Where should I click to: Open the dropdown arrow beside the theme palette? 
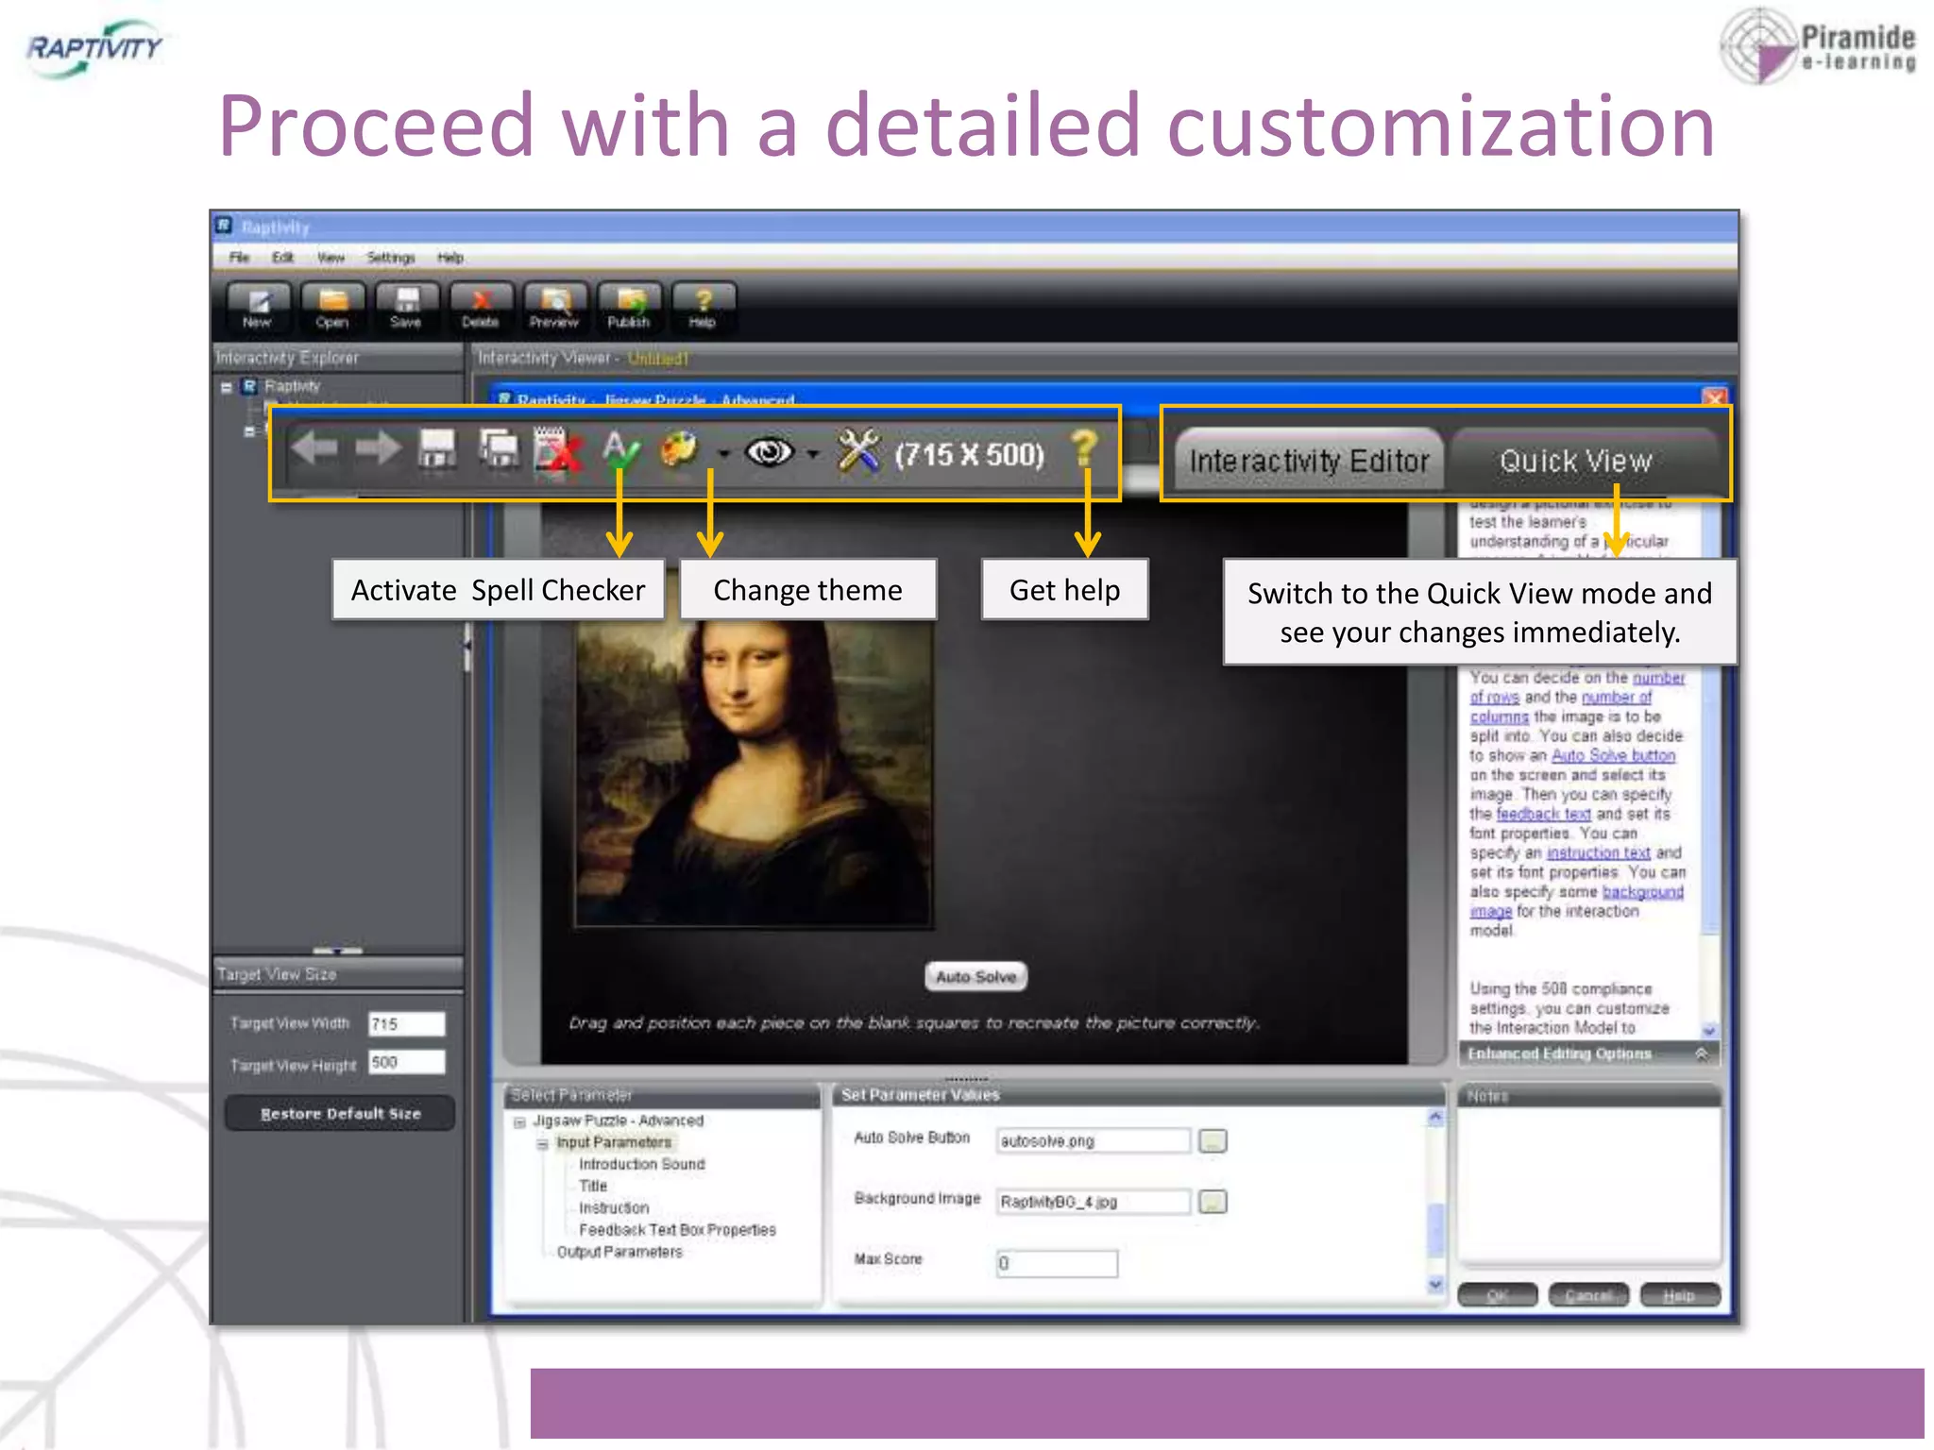pos(723,454)
